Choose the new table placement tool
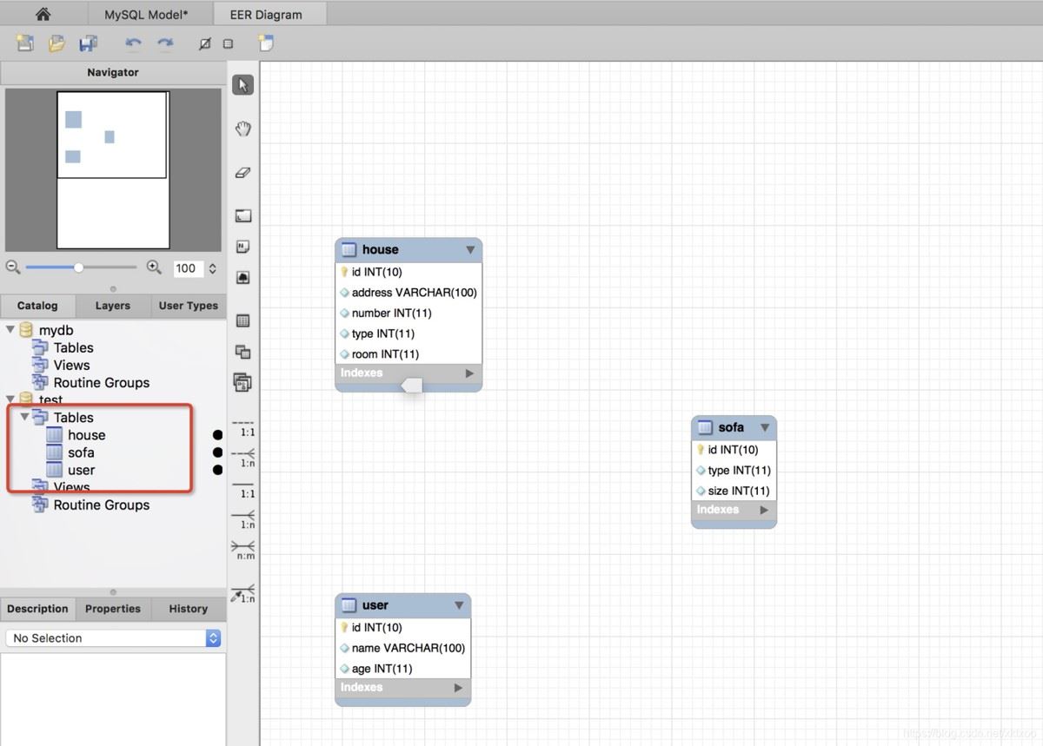 click(243, 320)
